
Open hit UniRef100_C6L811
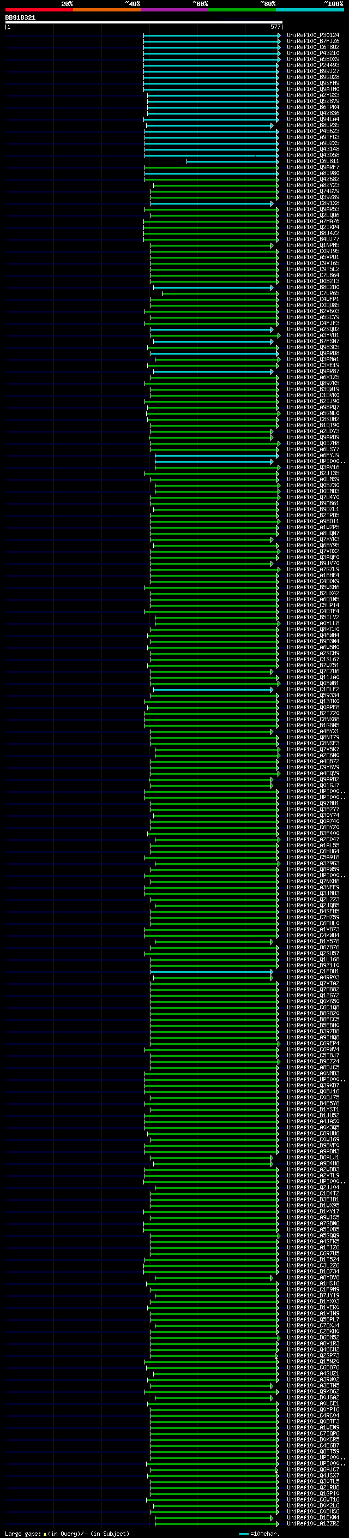tap(313, 161)
